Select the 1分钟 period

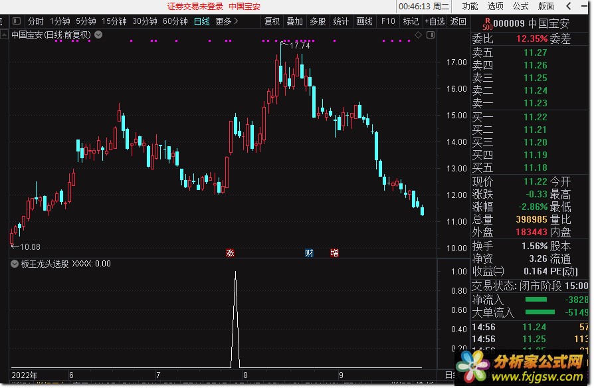(60, 21)
